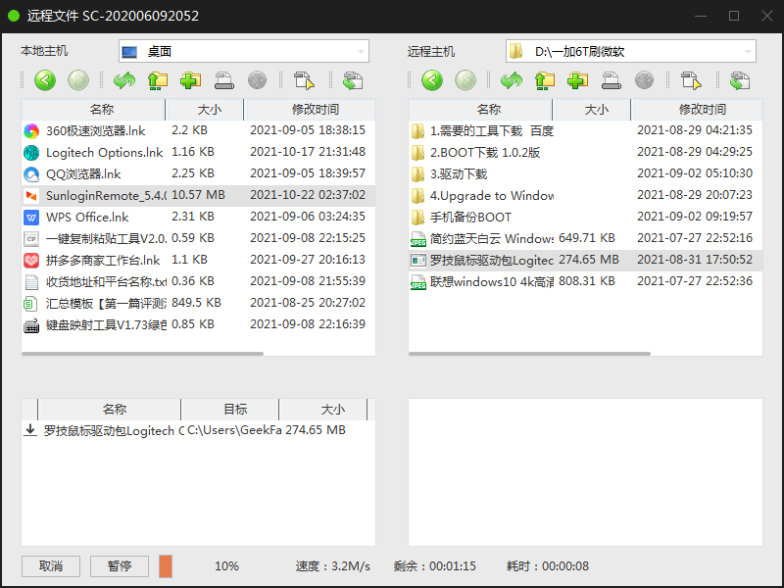
Task: Refresh the remote host file list
Action: pyautogui.click(x=511, y=80)
